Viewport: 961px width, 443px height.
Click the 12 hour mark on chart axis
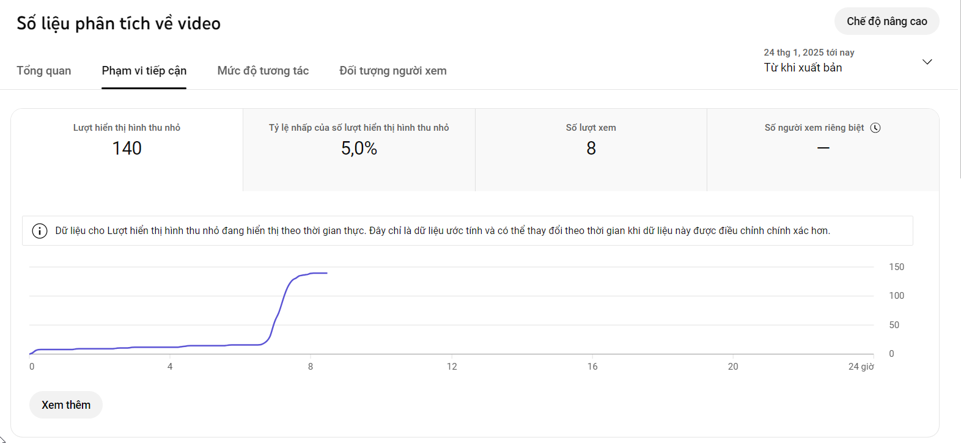point(452,367)
